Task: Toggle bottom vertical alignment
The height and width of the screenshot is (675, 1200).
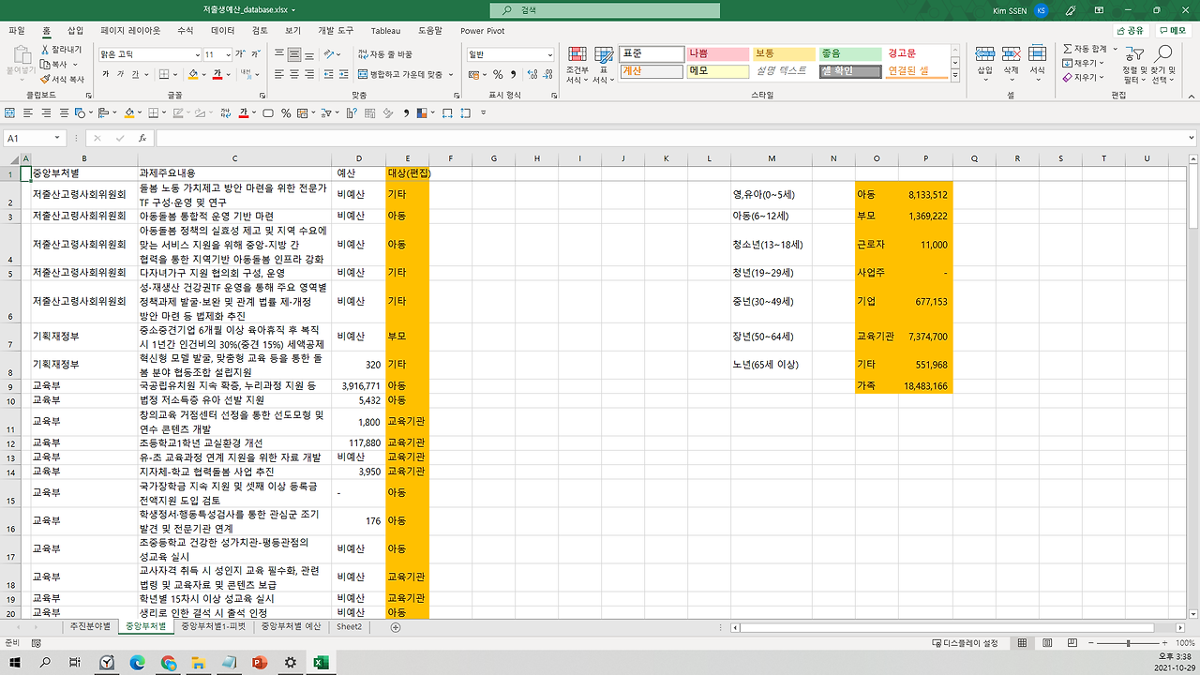Action: pyautogui.click(x=309, y=54)
